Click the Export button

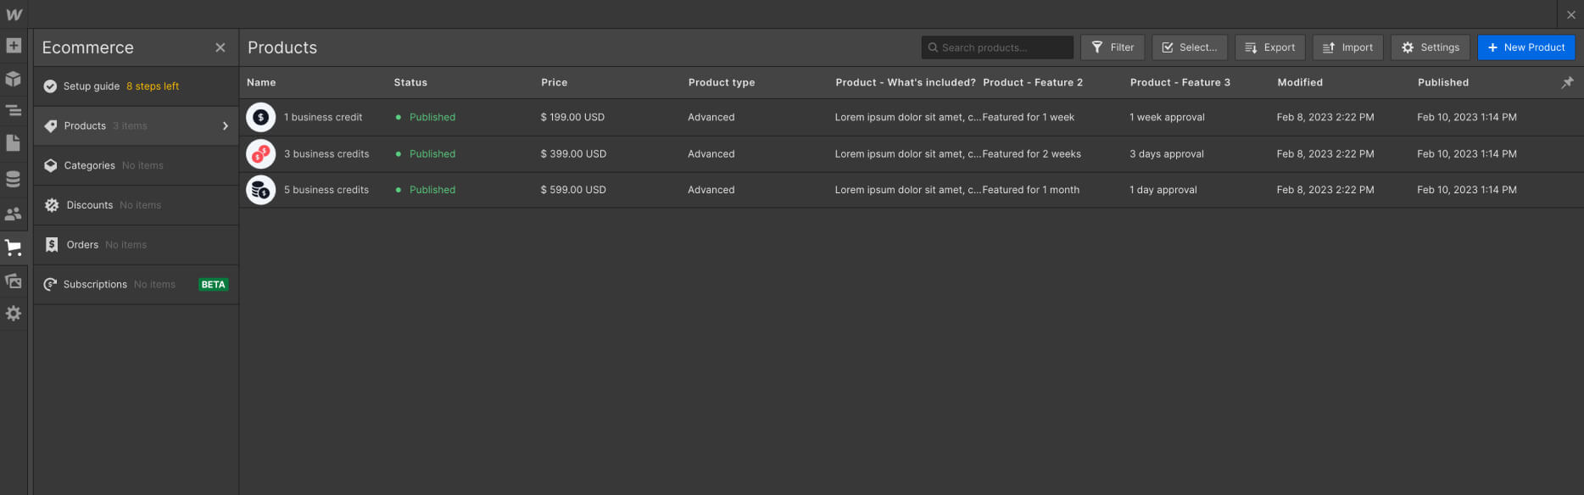[x=1269, y=47]
